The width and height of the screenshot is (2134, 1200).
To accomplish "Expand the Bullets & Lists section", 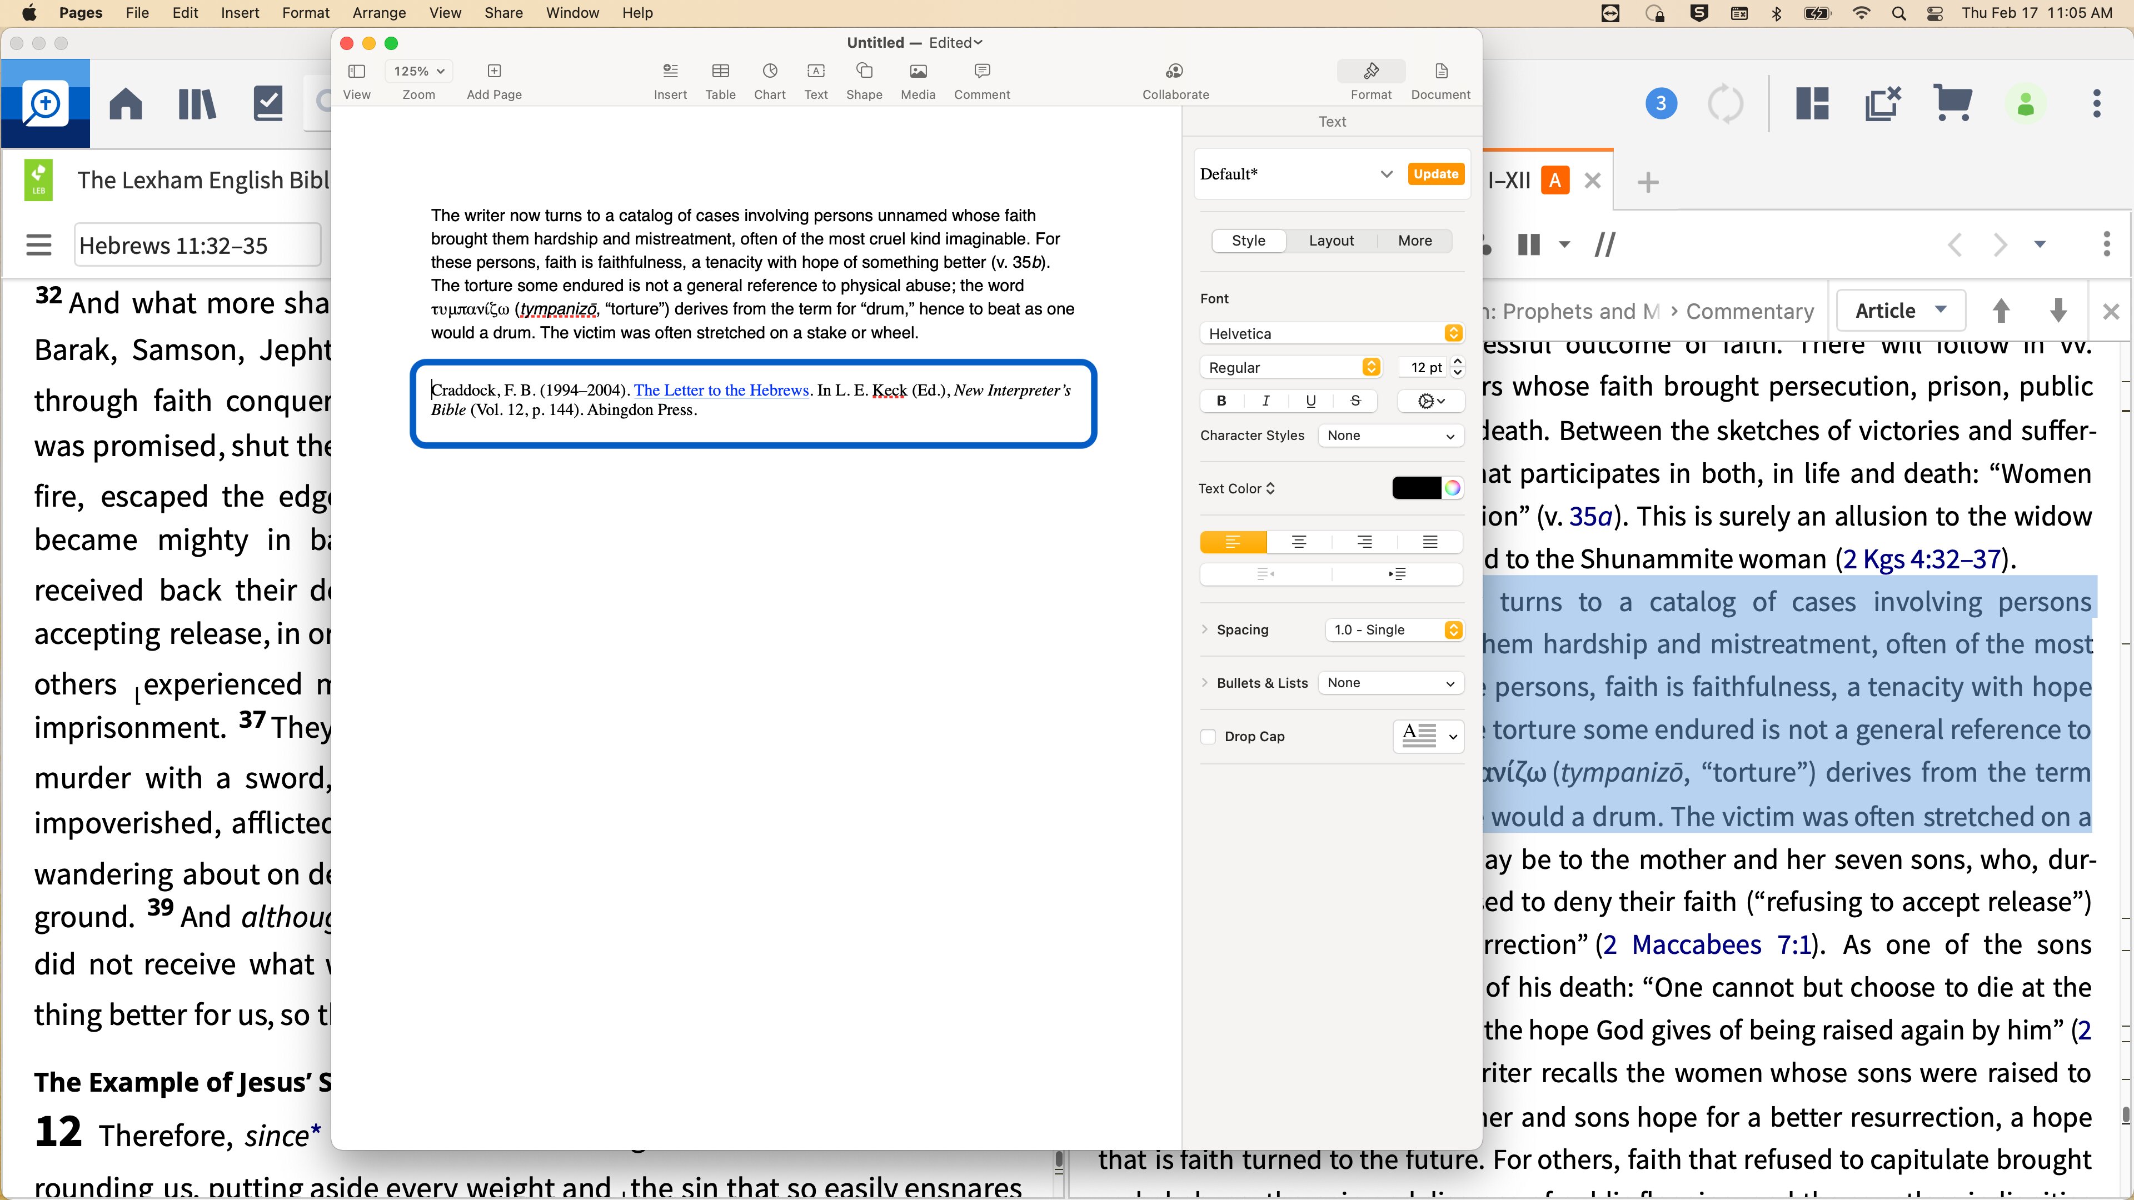I will [1204, 682].
